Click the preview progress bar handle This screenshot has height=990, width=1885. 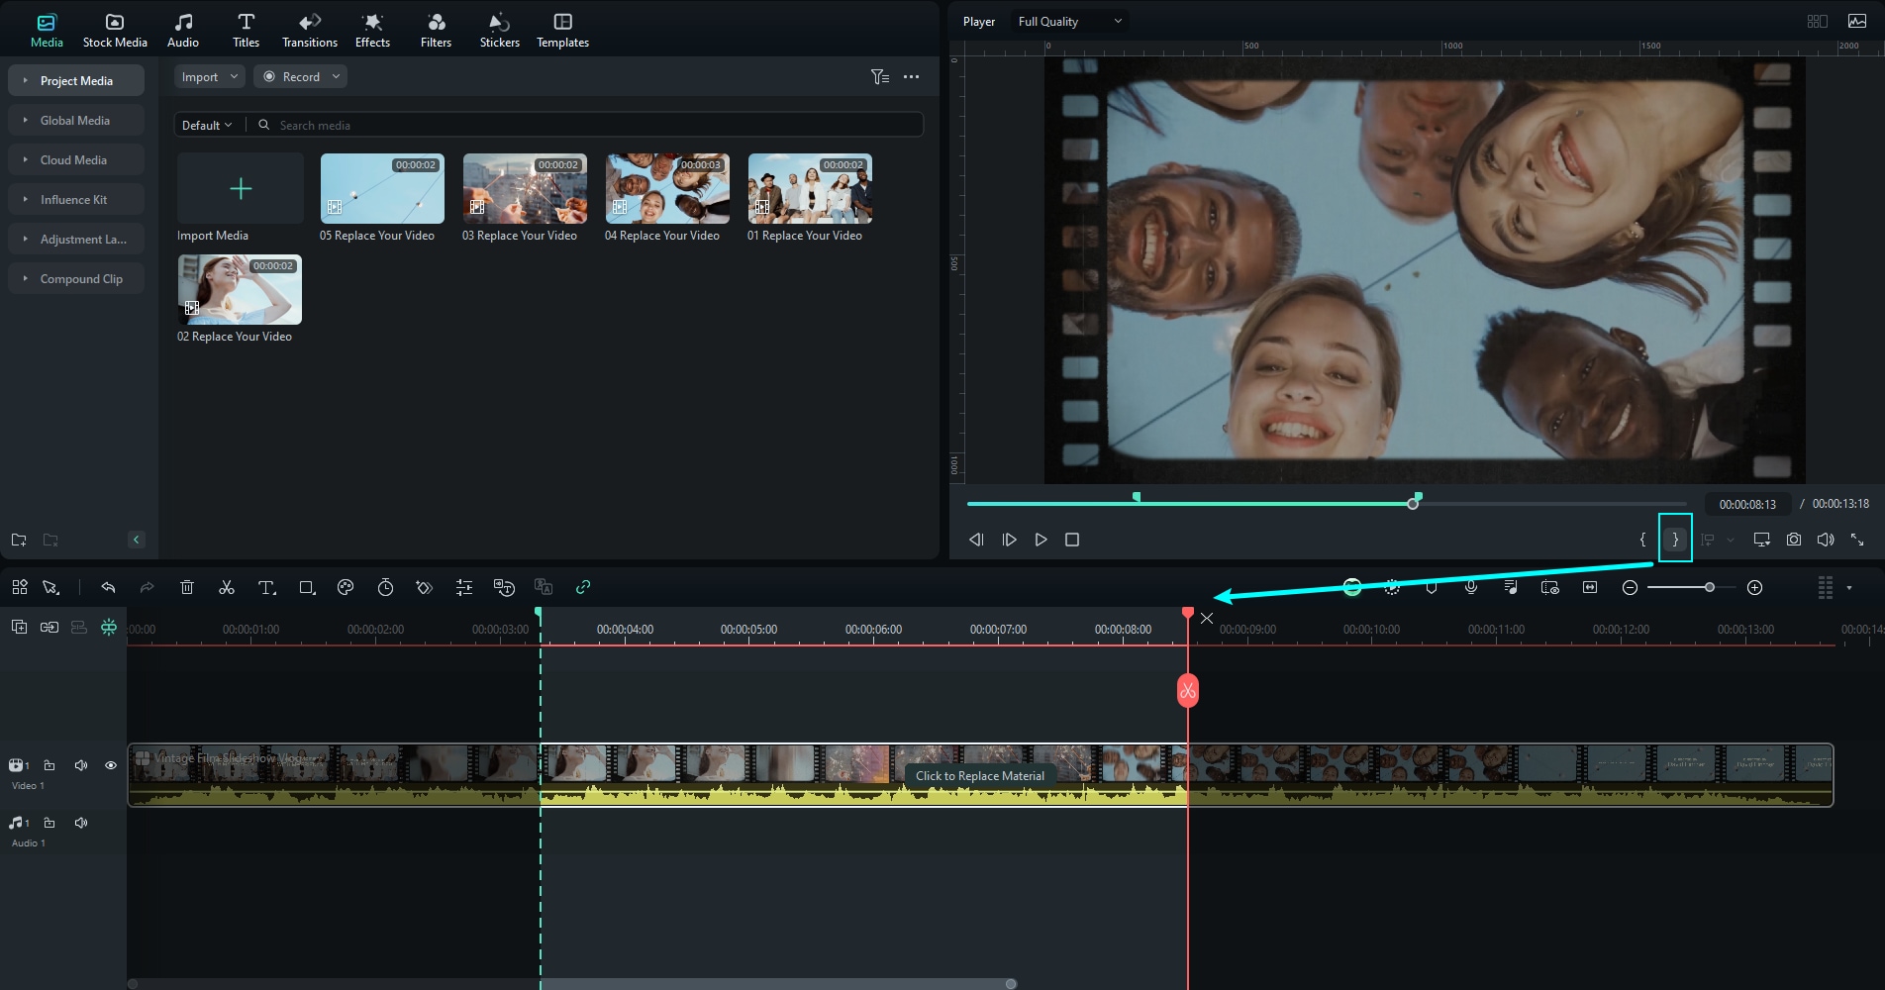click(1413, 504)
